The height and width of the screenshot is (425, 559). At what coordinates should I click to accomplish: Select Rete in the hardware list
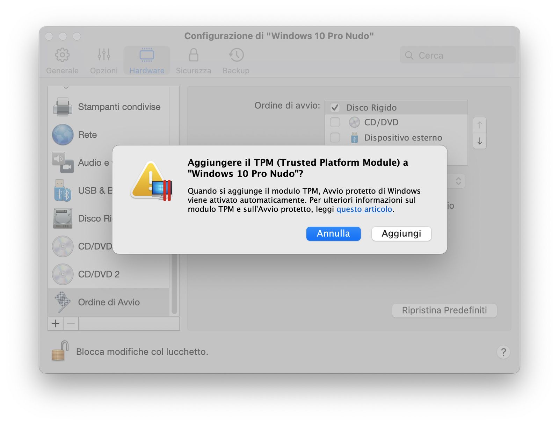click(x=109, y=135)
